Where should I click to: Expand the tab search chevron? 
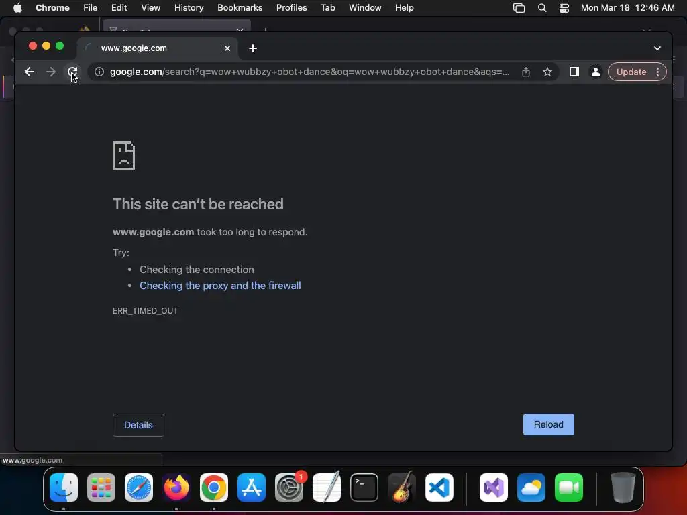tap(657, 48)
